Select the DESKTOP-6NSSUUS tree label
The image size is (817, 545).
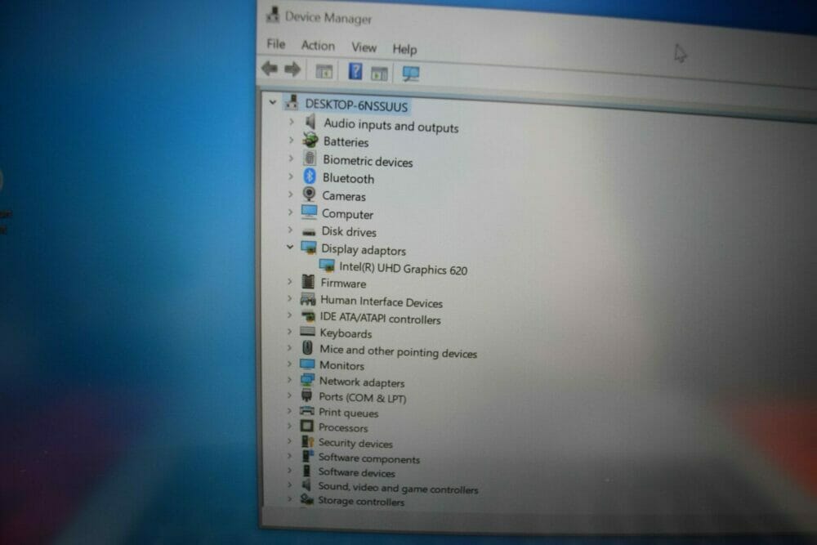356,106
